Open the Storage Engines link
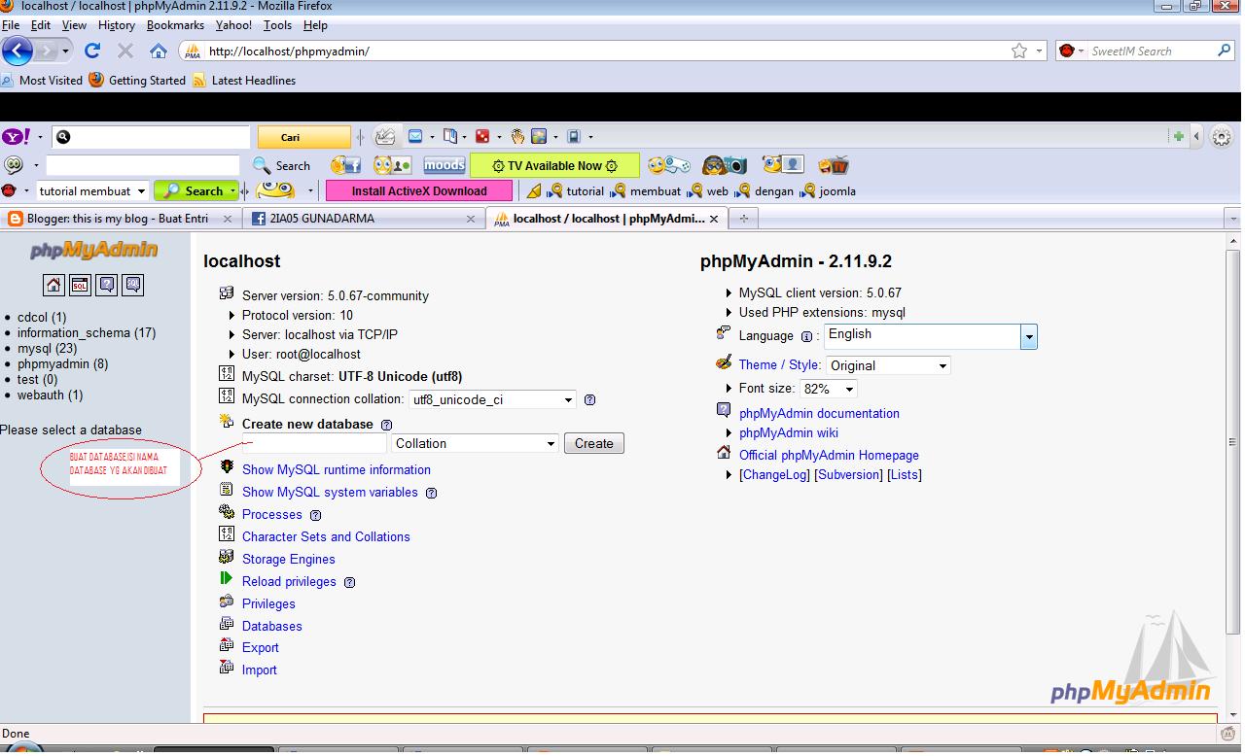 tap(289, 560)
